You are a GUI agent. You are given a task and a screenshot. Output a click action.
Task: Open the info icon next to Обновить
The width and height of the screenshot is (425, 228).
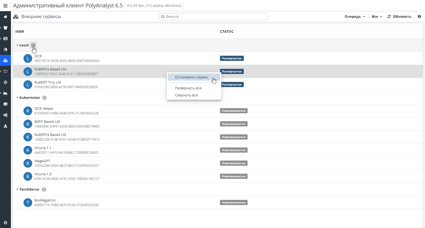pos(419,16)
